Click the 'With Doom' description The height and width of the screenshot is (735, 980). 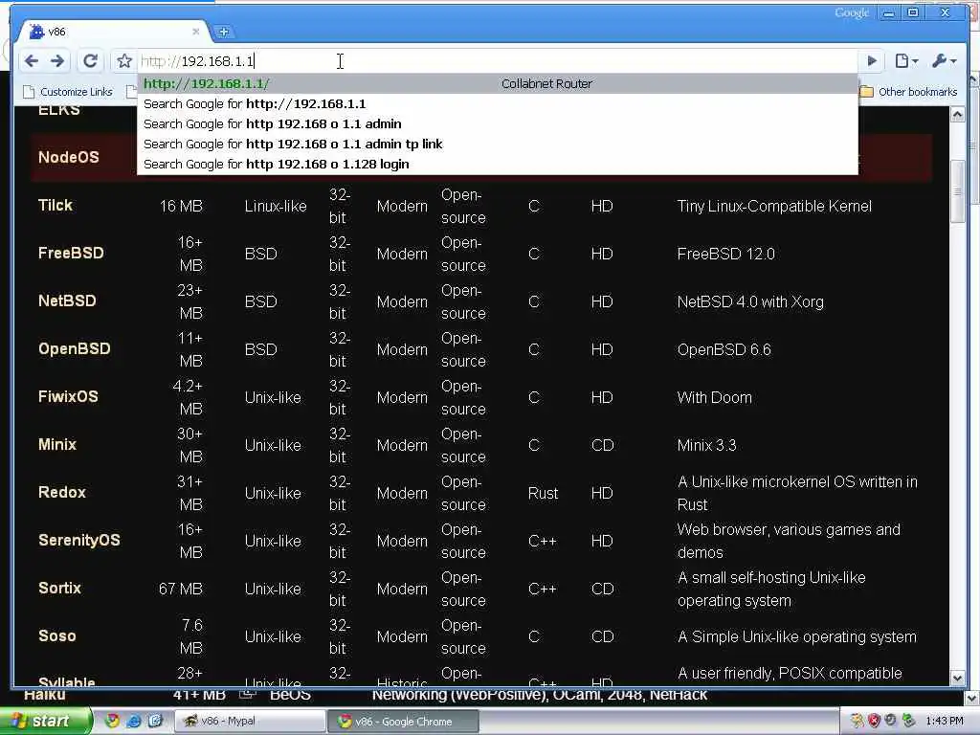[714, 397]
